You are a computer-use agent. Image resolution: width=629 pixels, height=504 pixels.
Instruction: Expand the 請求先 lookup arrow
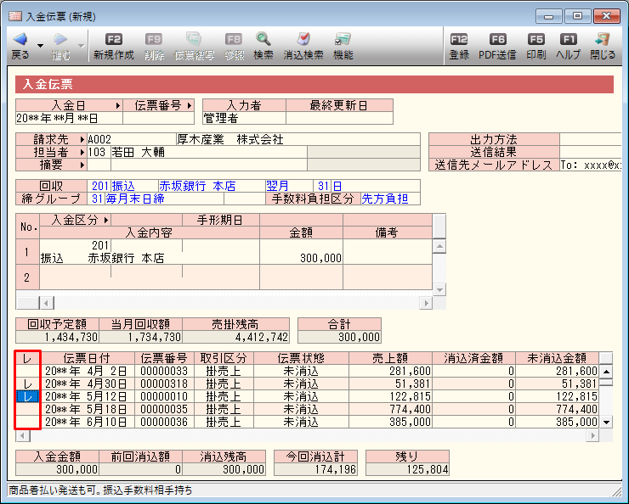(x=82, y=140)
